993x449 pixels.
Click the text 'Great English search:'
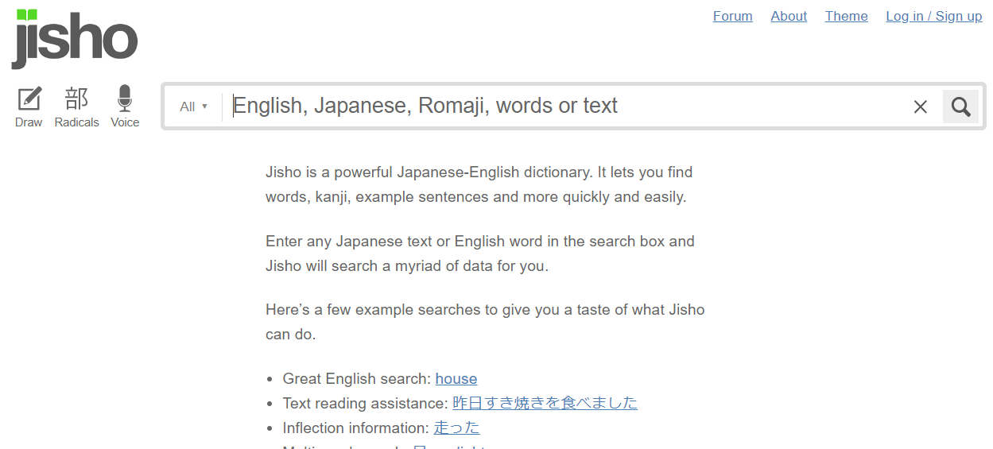(x=357, y=379)
